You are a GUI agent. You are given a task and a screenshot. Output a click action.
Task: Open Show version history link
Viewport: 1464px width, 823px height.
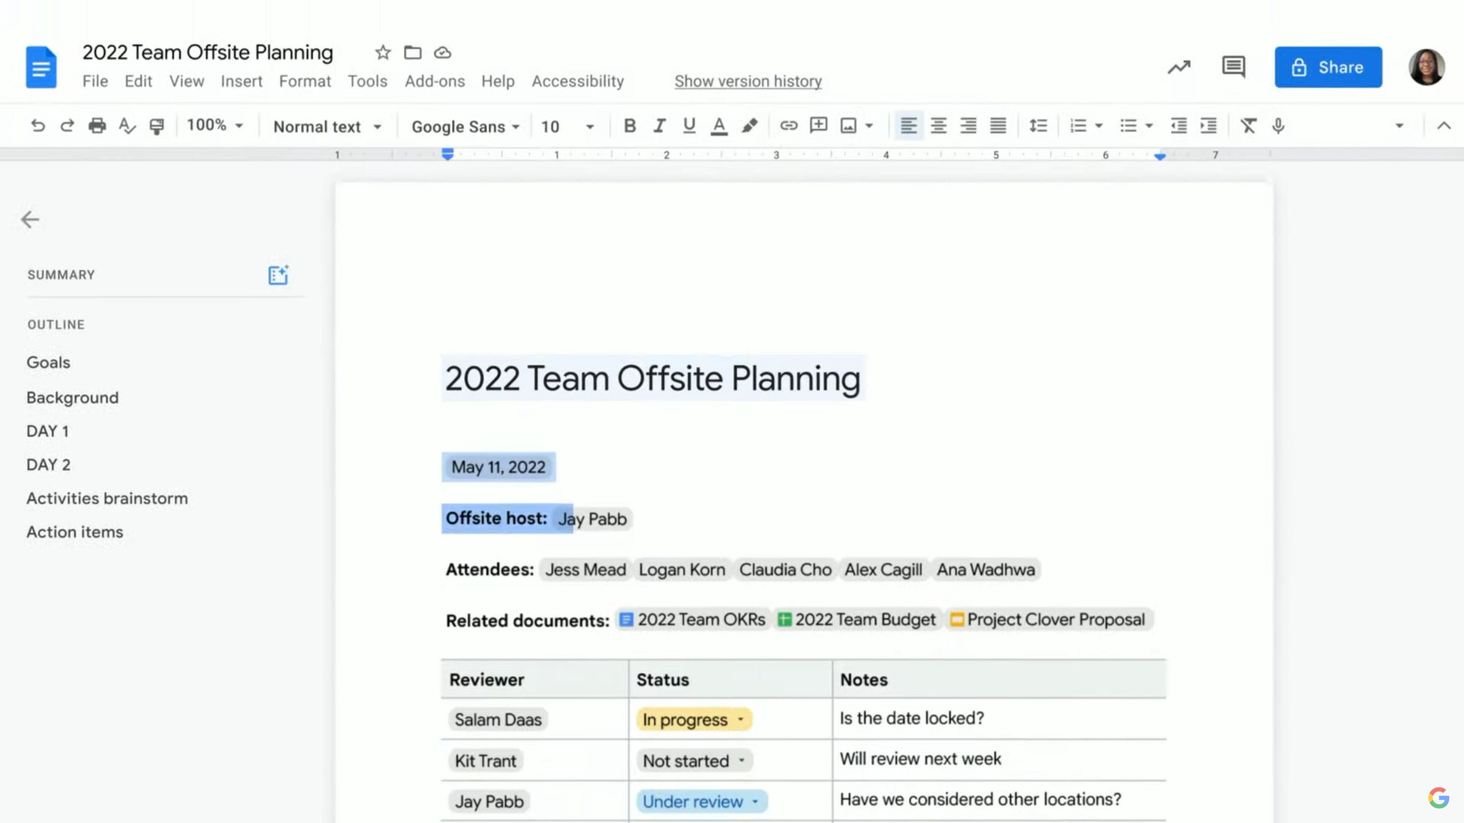click(748, 81)
